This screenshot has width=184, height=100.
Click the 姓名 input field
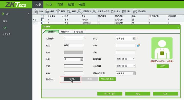[x=73, y=45]
